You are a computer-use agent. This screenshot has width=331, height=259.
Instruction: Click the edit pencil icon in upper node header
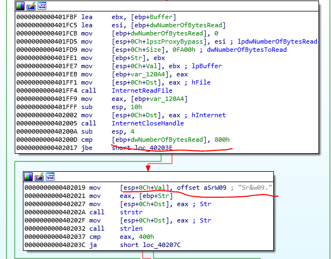click(x=31, y=6)
